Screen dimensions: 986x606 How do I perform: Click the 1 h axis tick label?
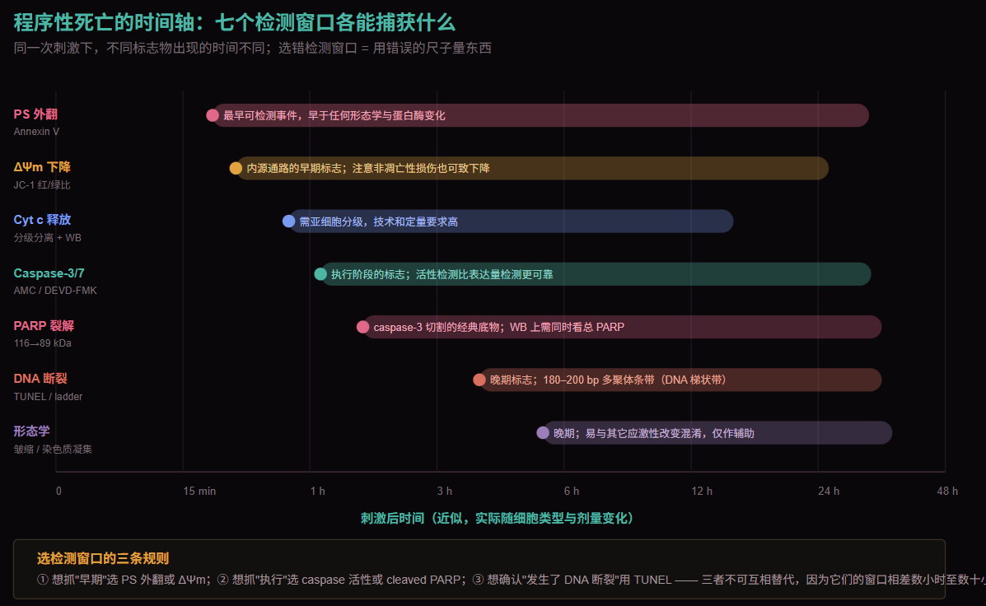click(318, 491)
